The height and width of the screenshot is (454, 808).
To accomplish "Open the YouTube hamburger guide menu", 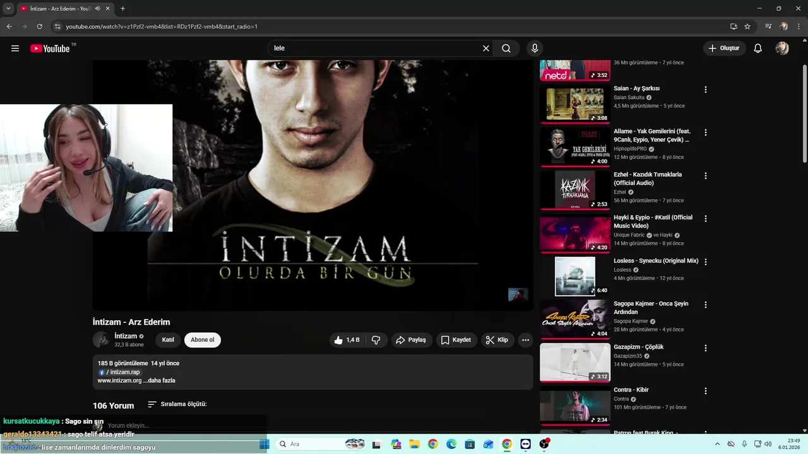I will (15, 49).
